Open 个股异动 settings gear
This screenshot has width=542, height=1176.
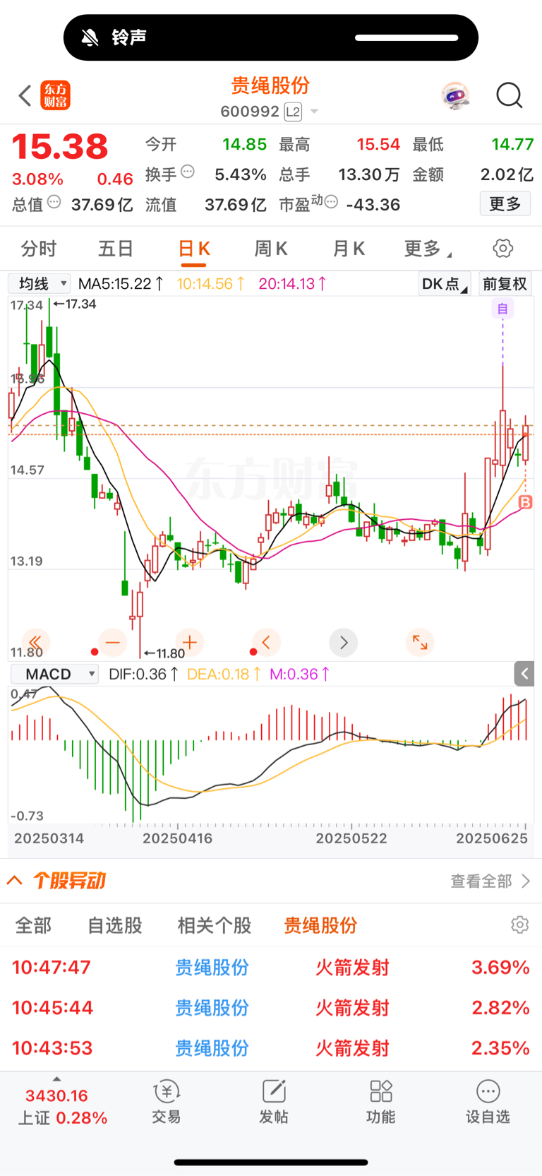pos(519,925)
